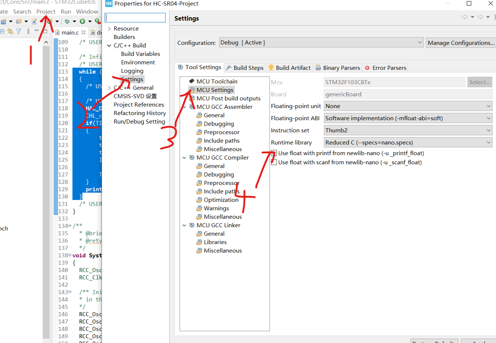
Task: Click the green Run play icon
Action: 82,21
